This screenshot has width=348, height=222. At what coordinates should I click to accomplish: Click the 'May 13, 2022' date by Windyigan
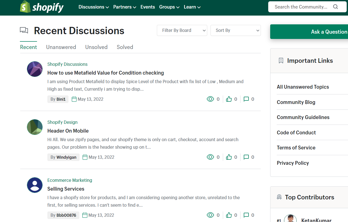[x=101, y=157]
